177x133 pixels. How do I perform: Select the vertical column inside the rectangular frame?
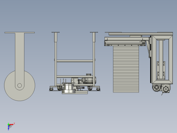(x=161, y=60)
